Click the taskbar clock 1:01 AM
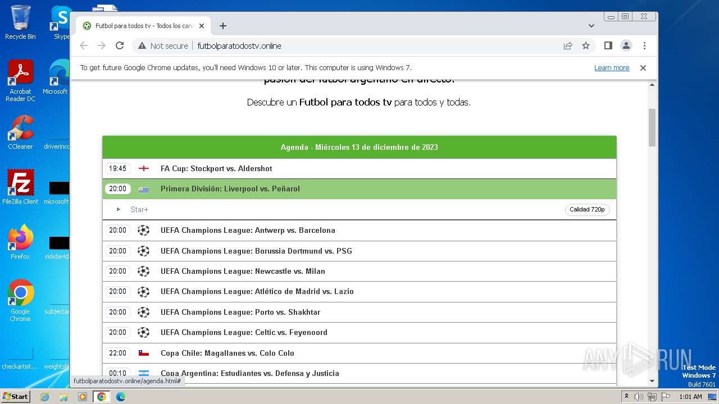 (x=690, y=397)
